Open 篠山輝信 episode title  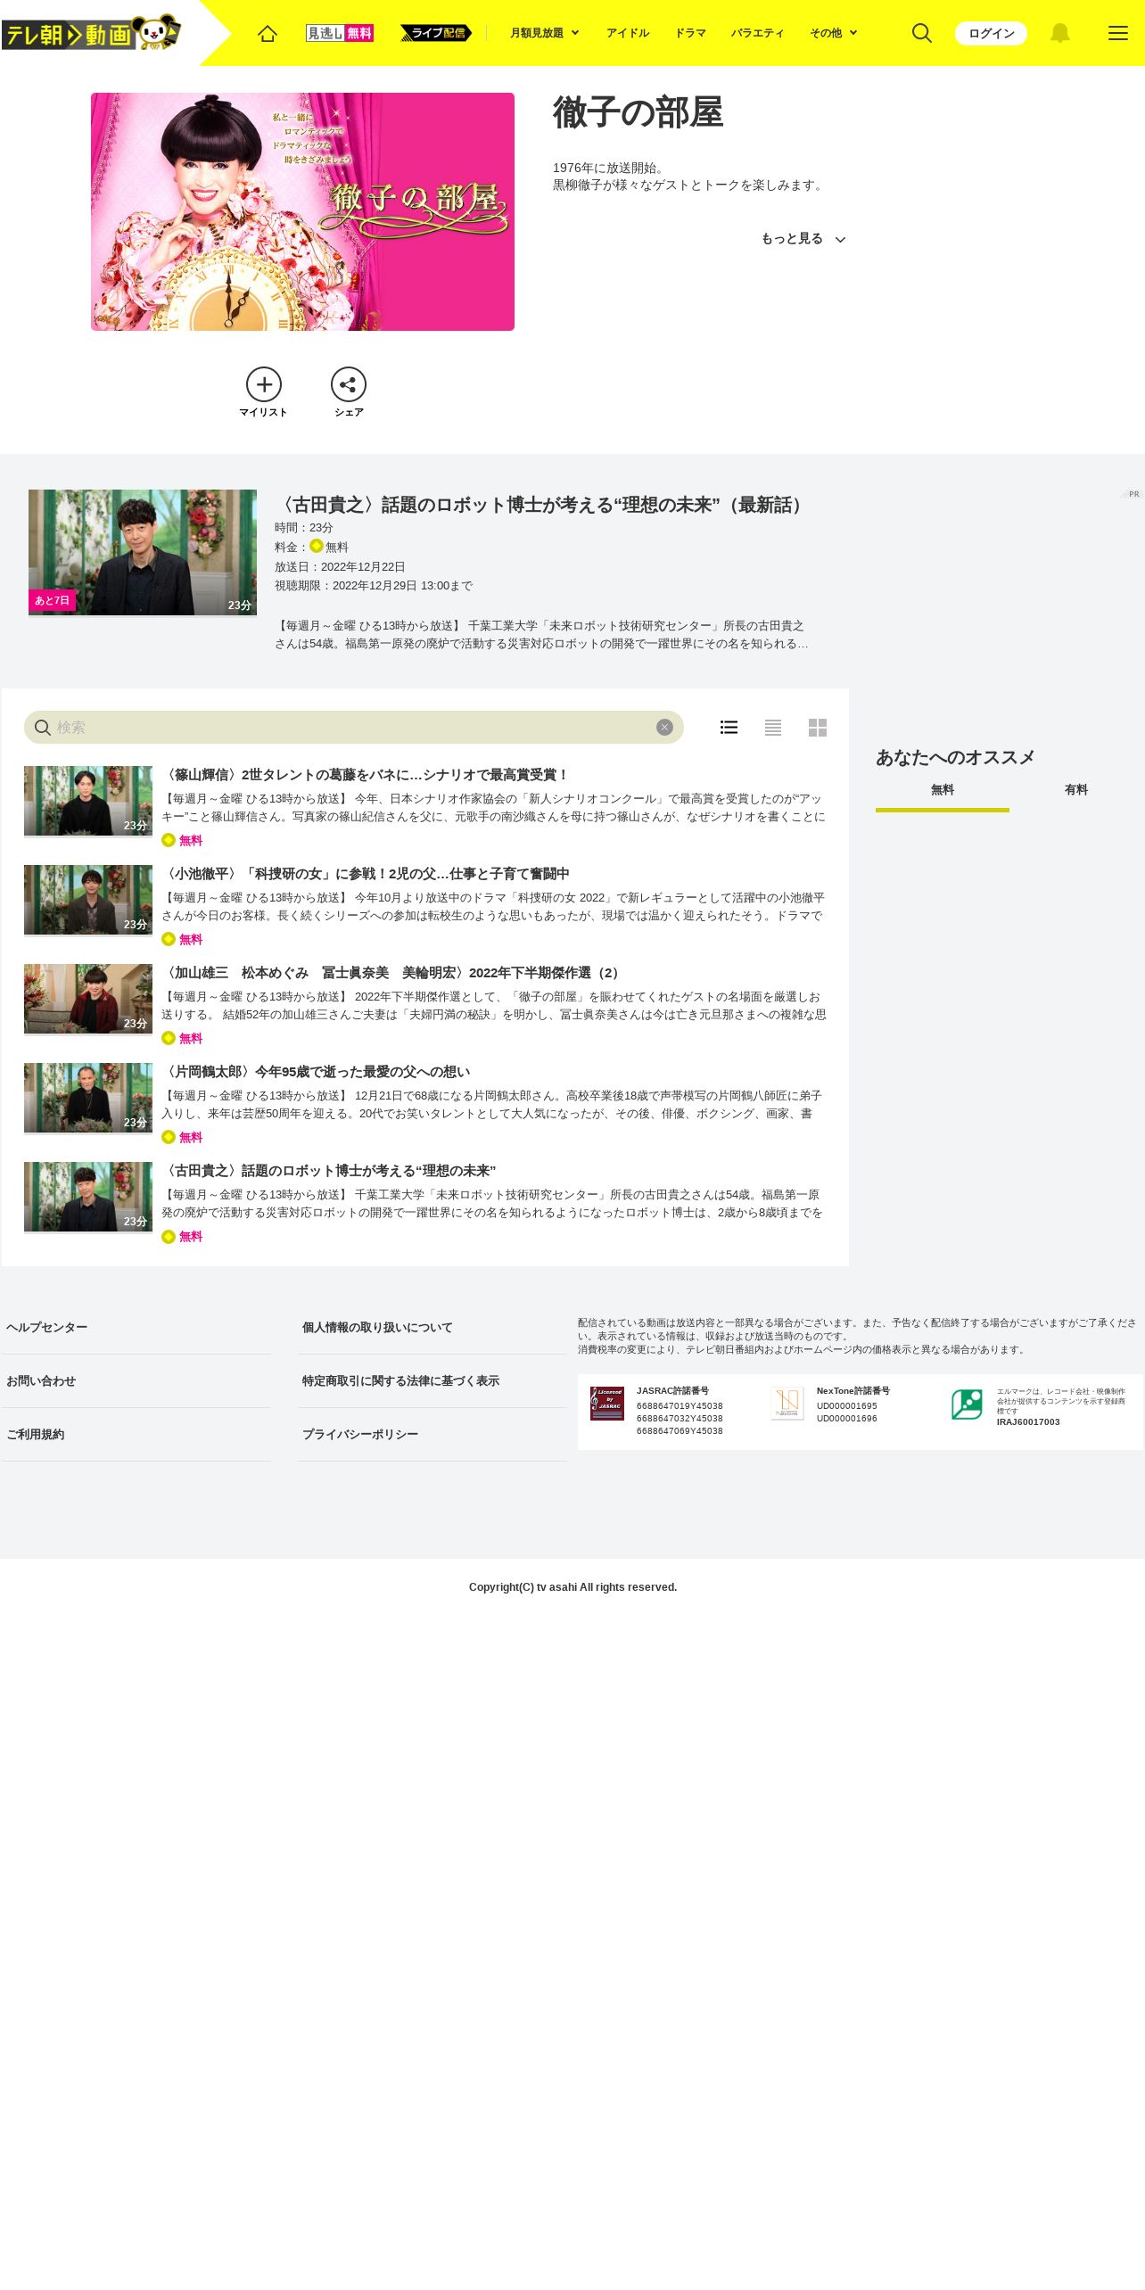367,775
